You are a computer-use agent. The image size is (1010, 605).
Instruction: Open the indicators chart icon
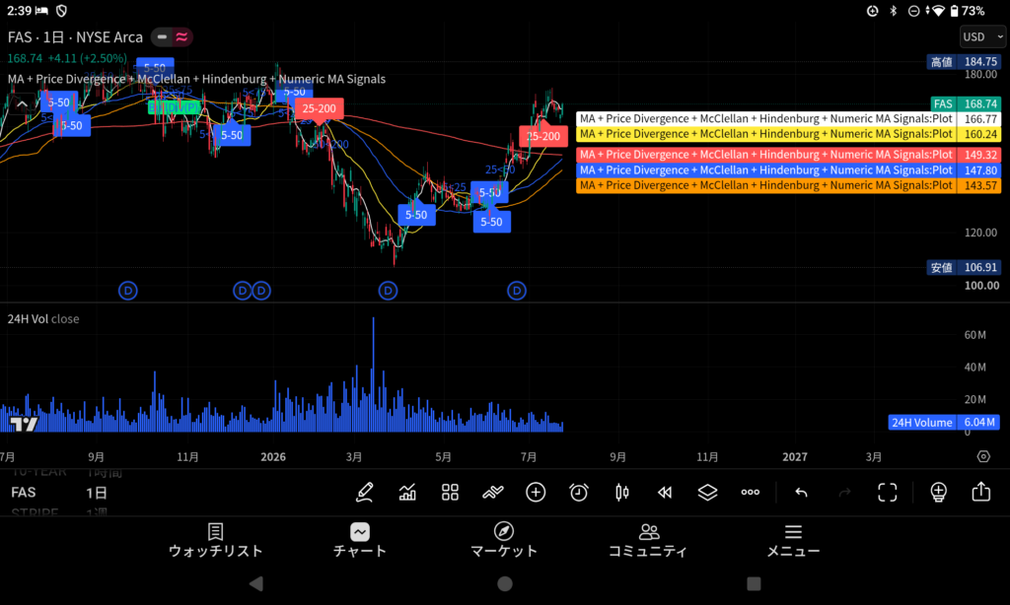(407, 493)
